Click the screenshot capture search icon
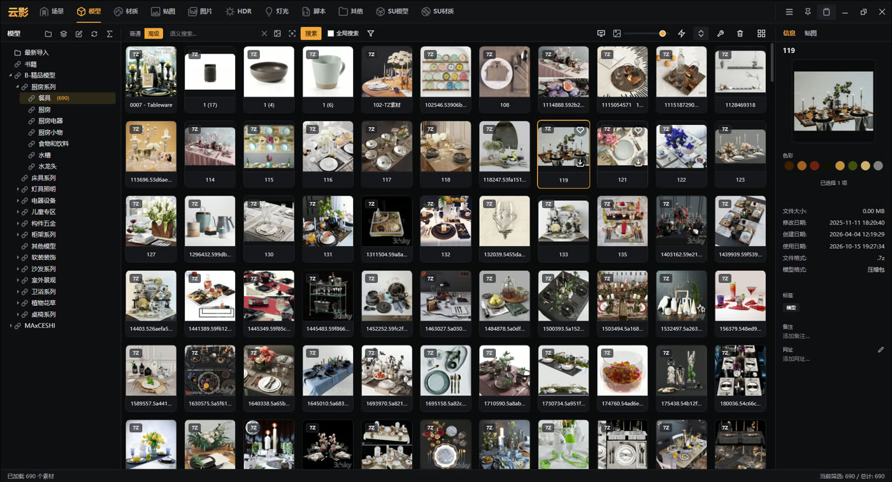 (292, 34)
